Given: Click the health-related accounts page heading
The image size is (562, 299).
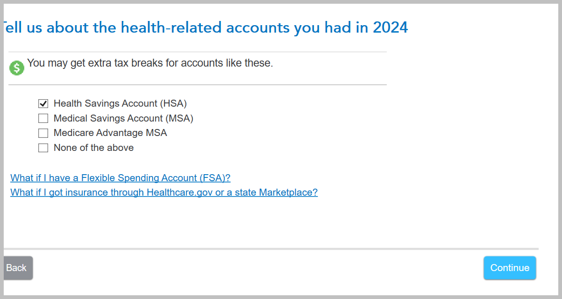Looking at the screenshot, I should point(206,27).
